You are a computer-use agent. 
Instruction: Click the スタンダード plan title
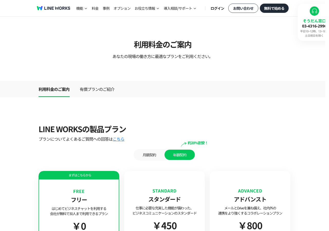[164, 199]
